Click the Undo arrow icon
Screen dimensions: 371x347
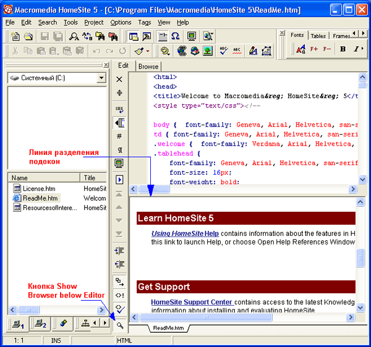click(96, 51)
